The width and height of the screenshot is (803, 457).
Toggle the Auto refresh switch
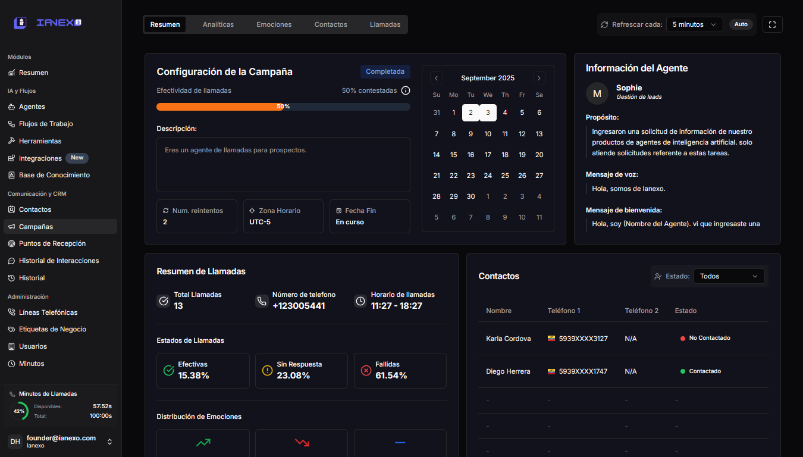(741, 24)
